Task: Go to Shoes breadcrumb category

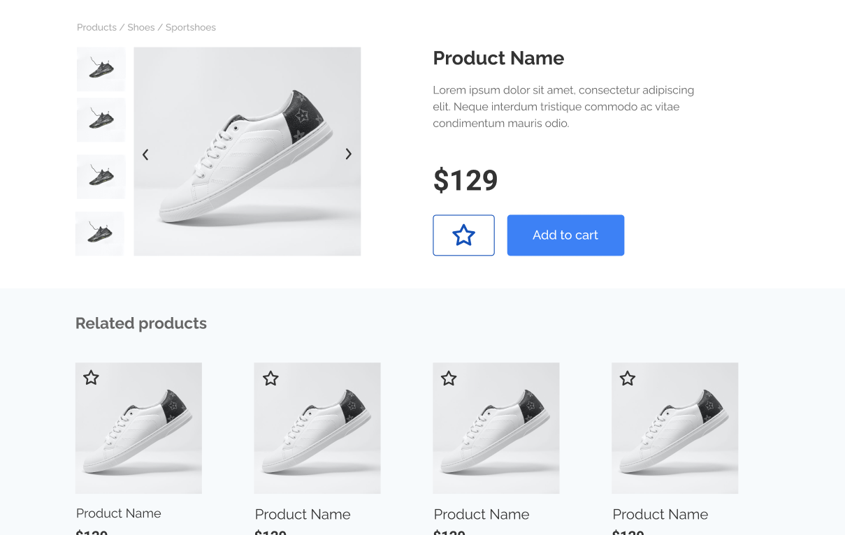Action: point(141,27)
